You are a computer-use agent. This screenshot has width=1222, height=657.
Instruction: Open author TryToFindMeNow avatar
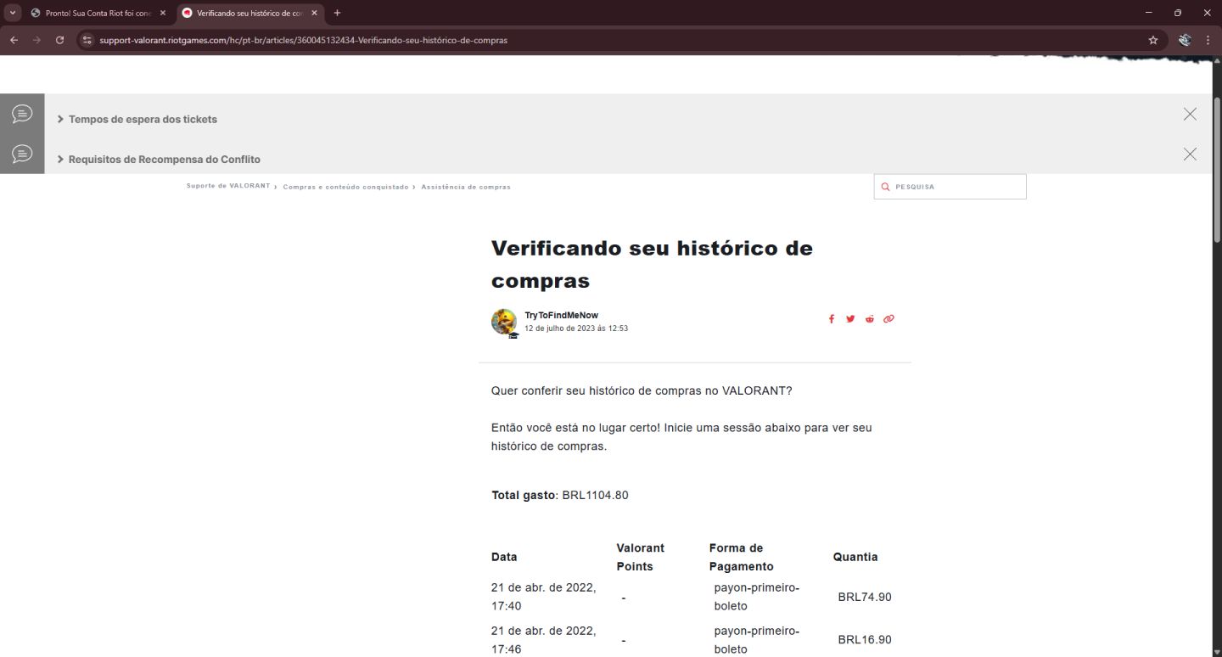click(504, 323)
